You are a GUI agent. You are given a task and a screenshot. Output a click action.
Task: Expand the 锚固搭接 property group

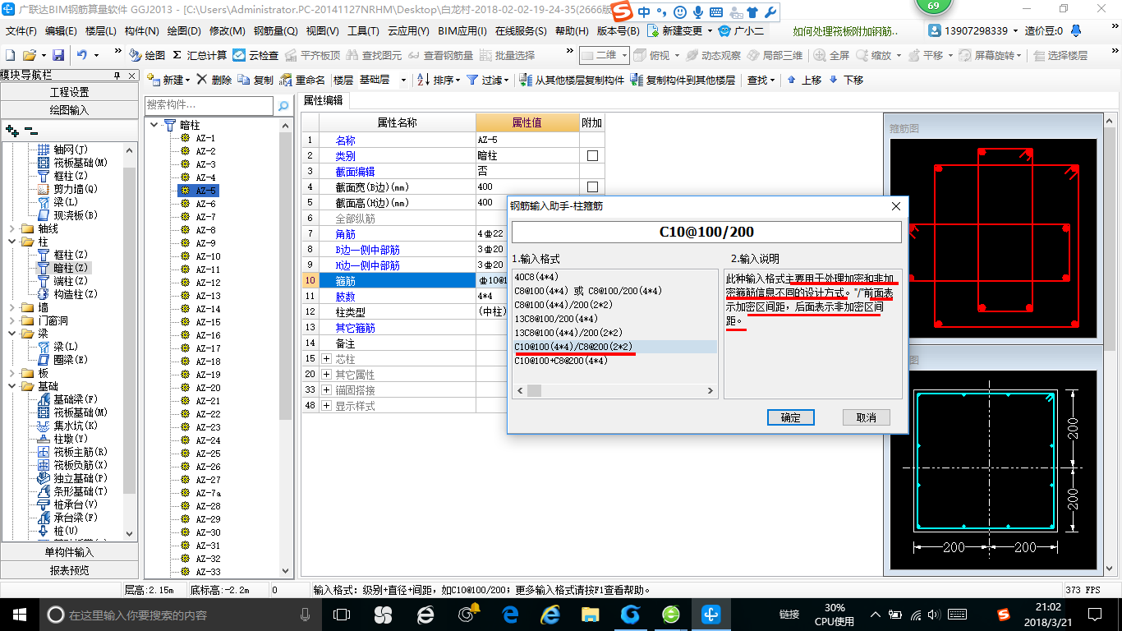[x=326, y=390]
